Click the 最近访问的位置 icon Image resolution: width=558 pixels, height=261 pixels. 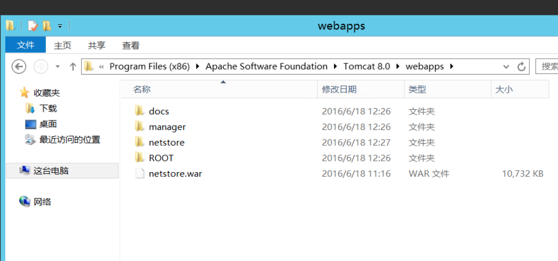click(30, 140)
